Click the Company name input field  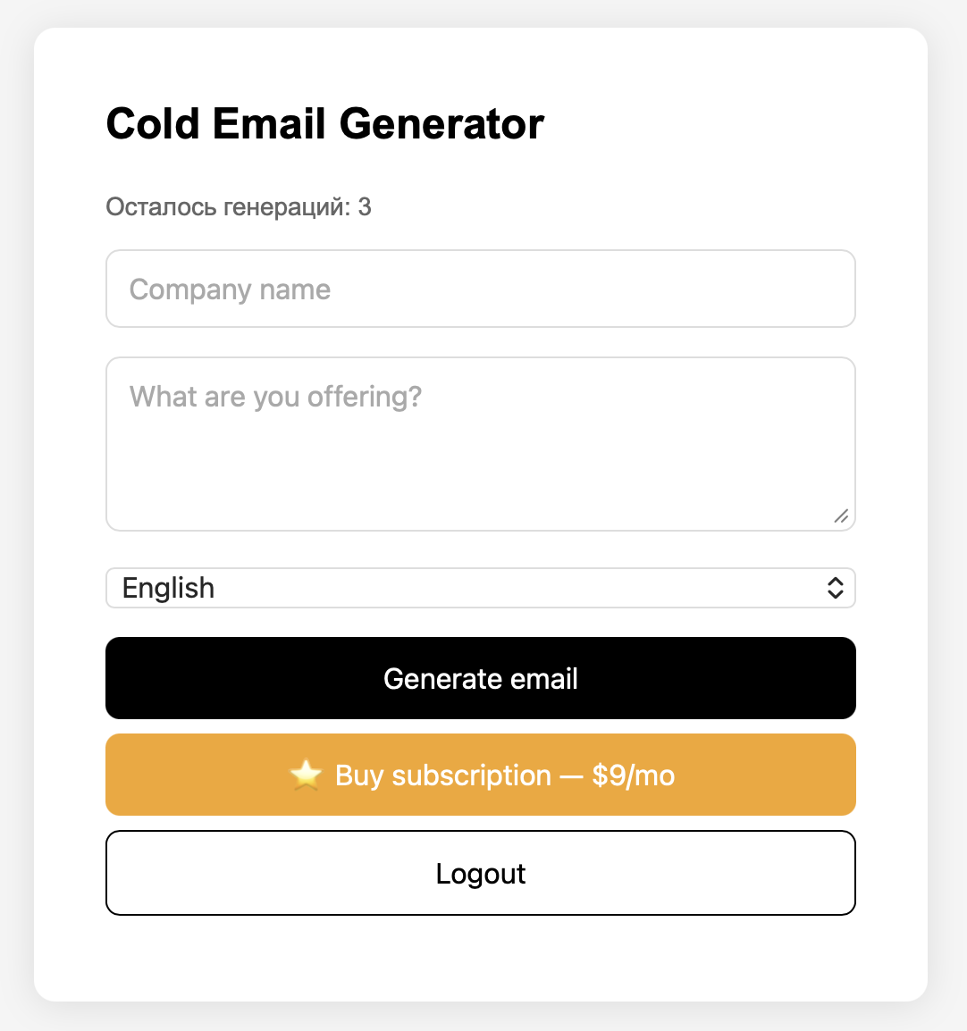pos(481,289)
